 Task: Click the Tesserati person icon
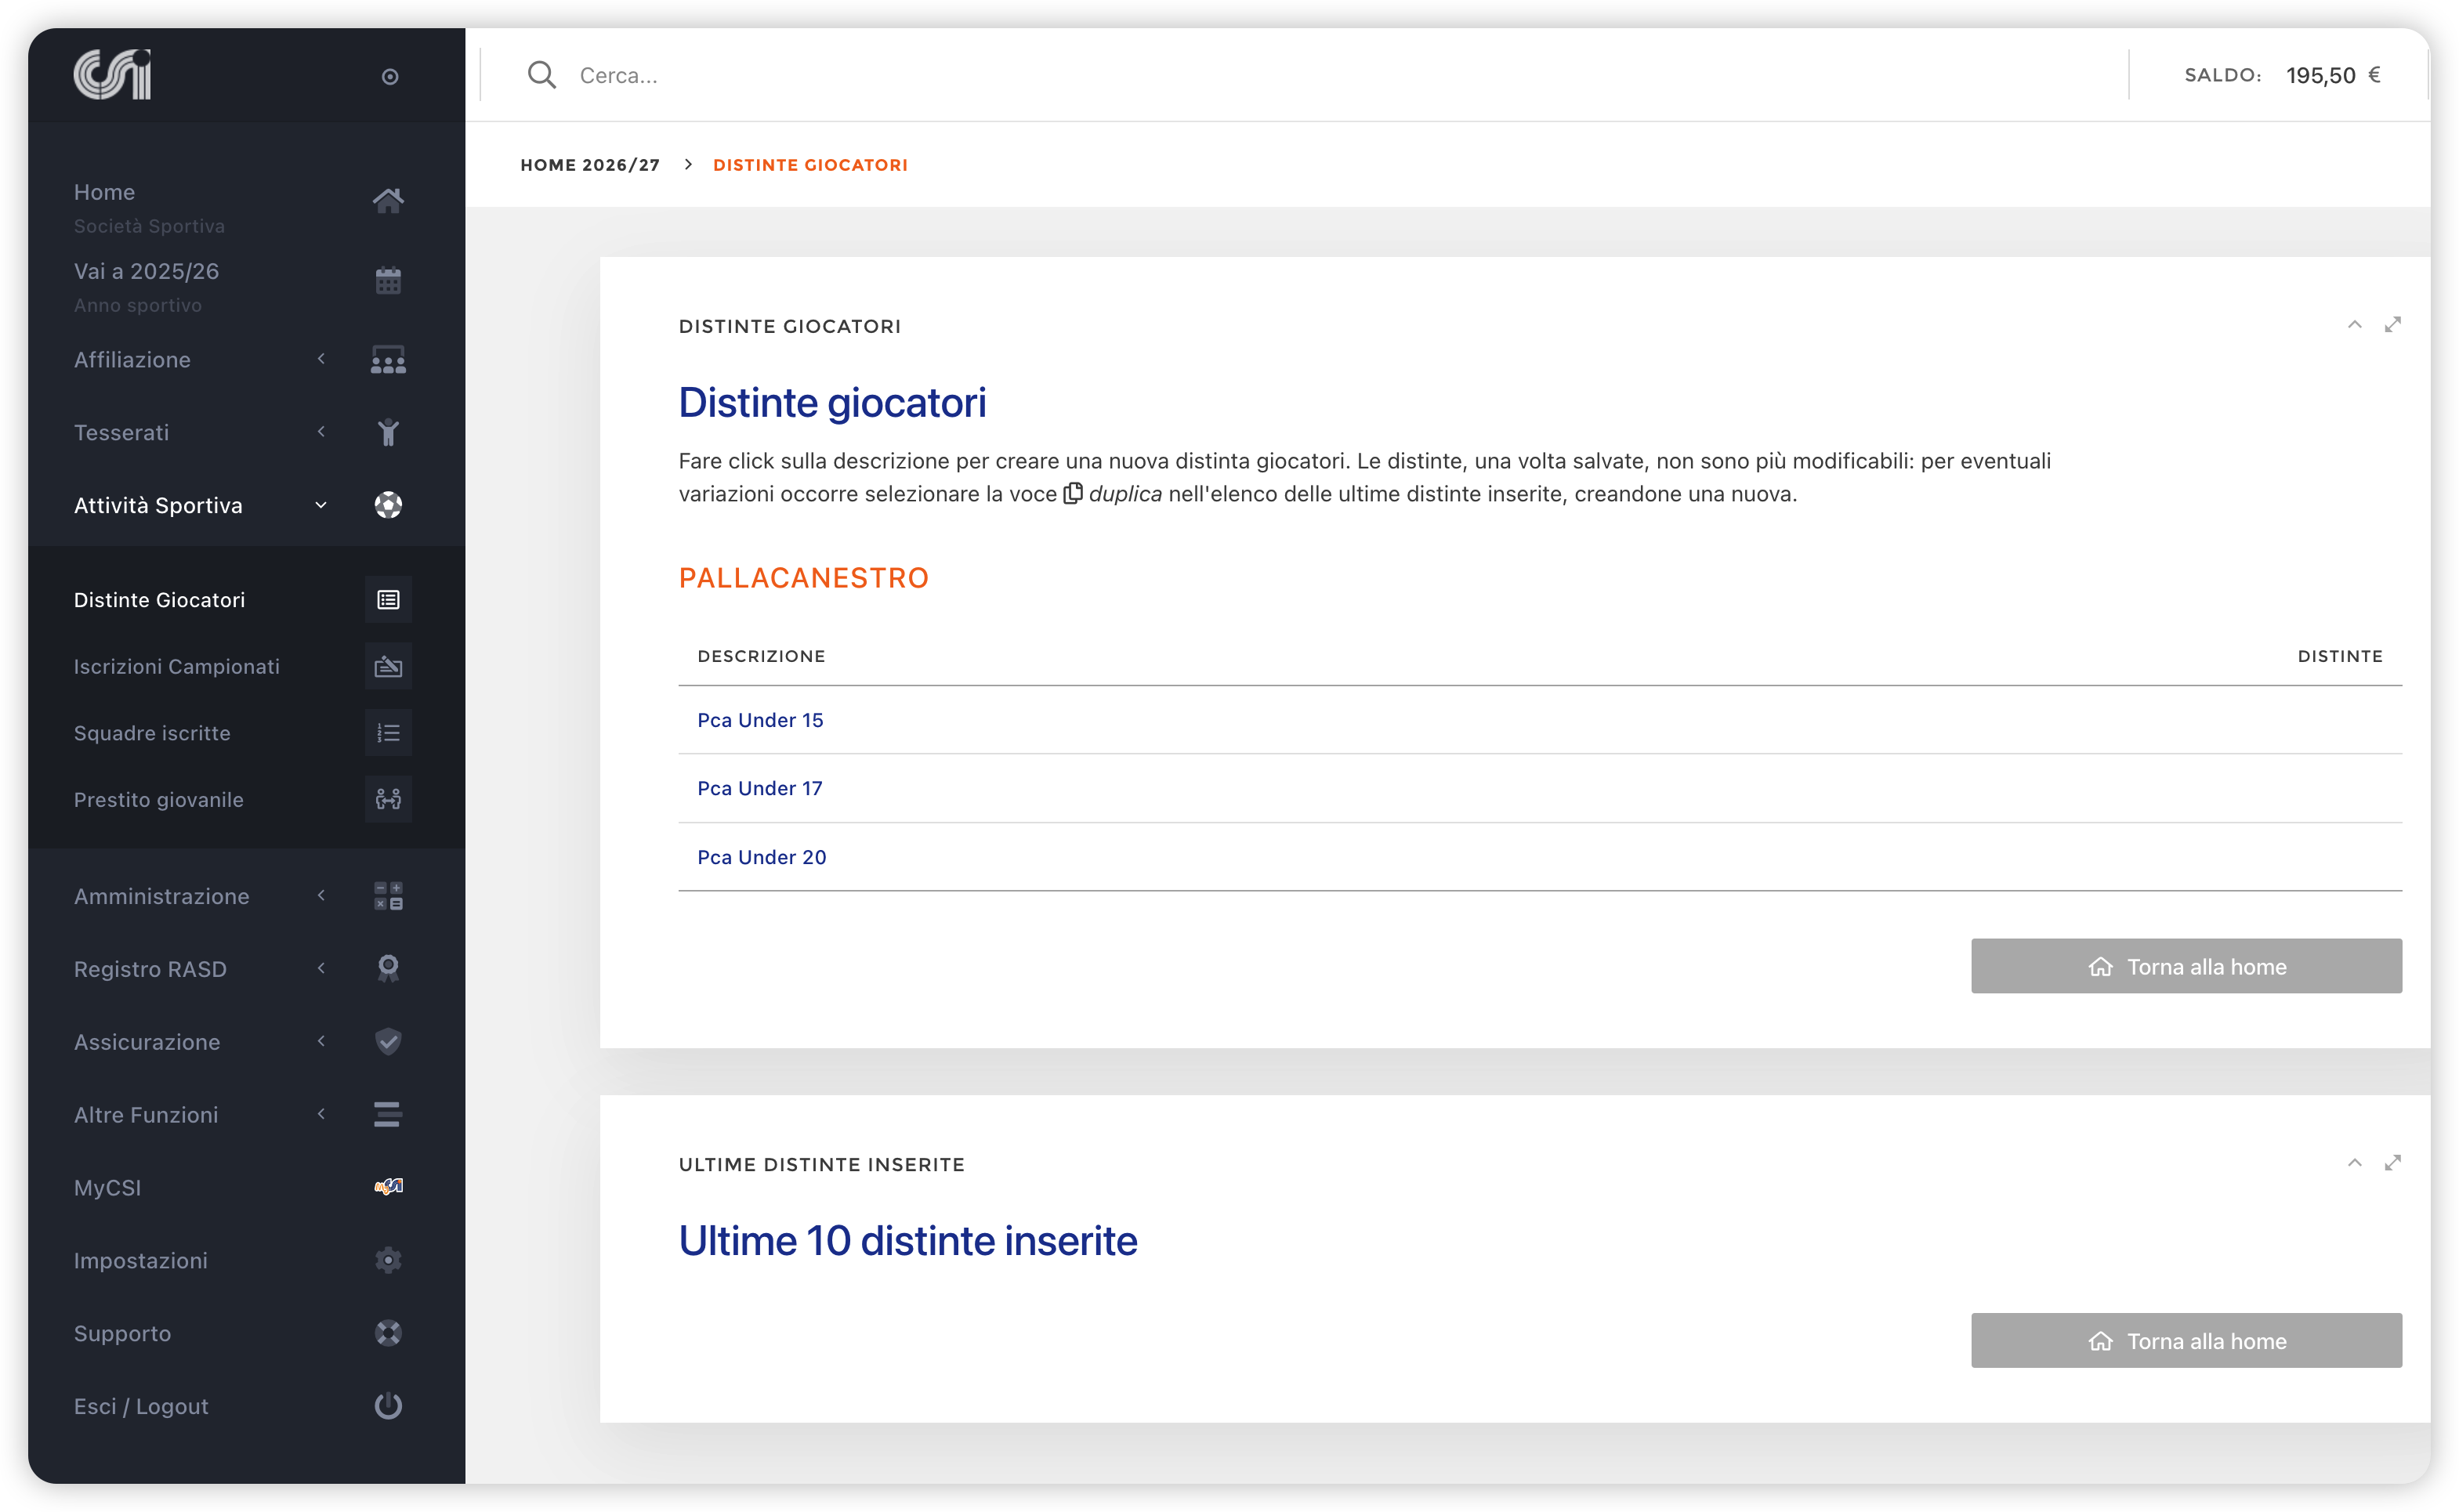tap(388, 432)
